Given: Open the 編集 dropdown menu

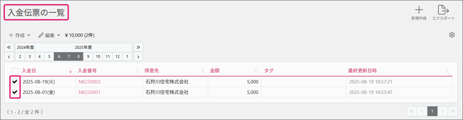Looking at the screenshot, I should pyautogui.click(x=49, y=35).
